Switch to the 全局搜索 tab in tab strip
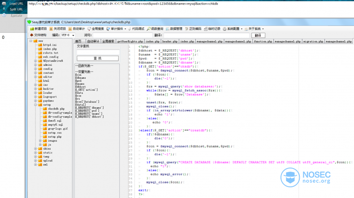The image size is (354, 198). tap(108, 41)
